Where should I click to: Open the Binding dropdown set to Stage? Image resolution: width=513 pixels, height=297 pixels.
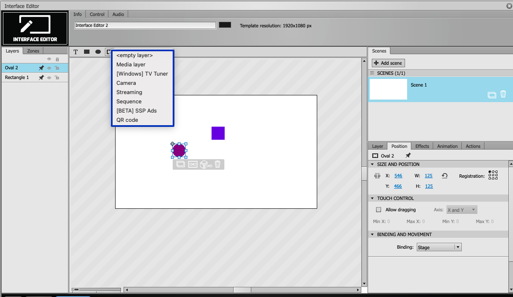coord(439,247)
